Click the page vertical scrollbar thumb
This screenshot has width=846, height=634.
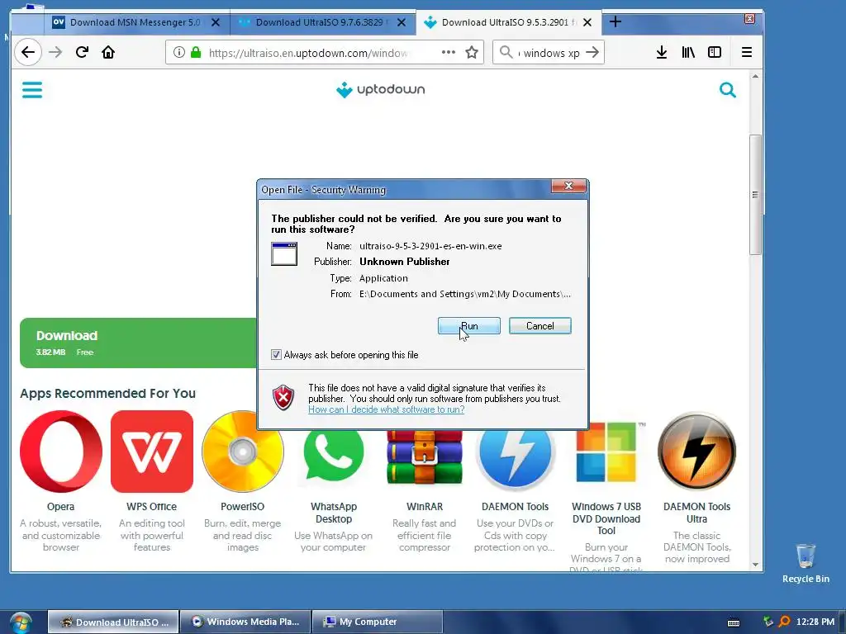(x=755, y=194)
